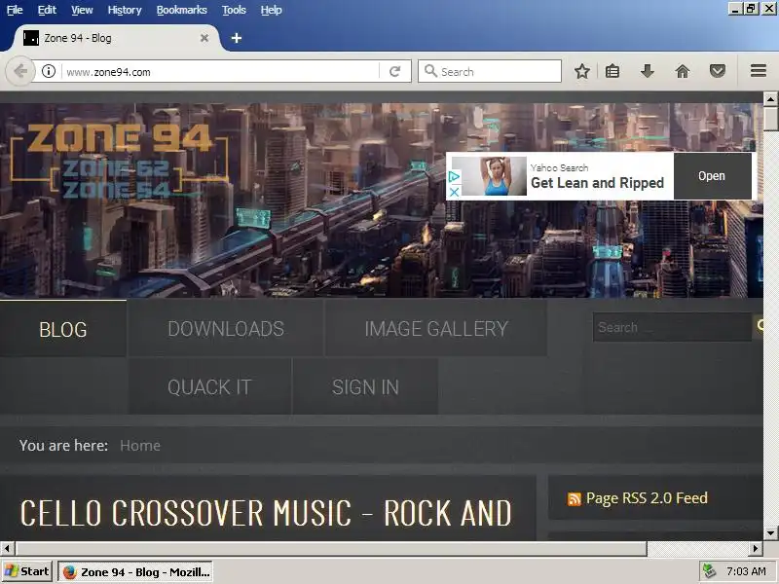The image size is (779, 584).
Task: Open the QUACK IT page
Action: (x=209, y=386)
